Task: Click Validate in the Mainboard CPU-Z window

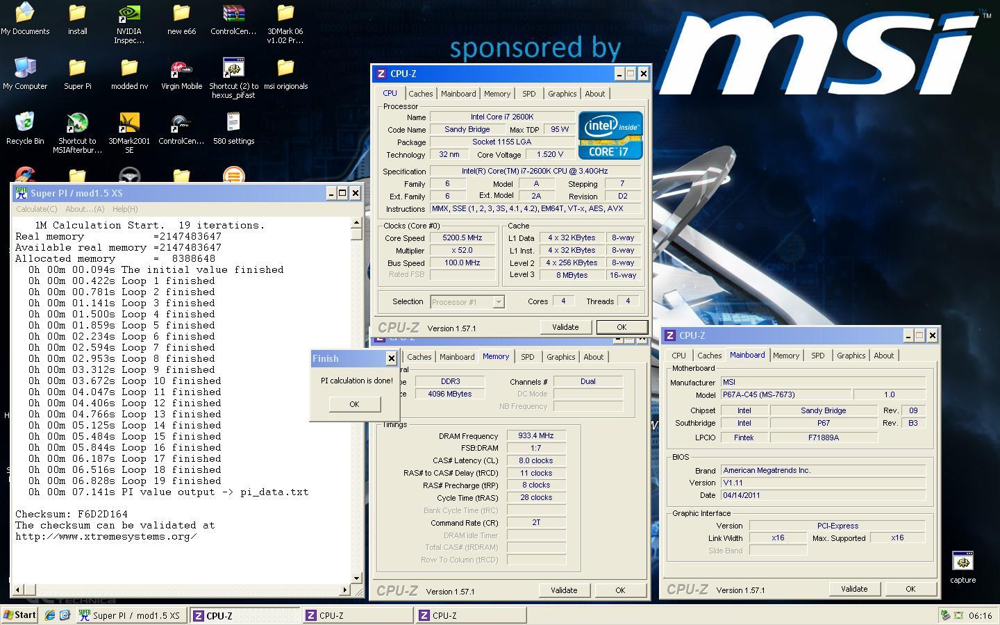Action: [854, 589]
